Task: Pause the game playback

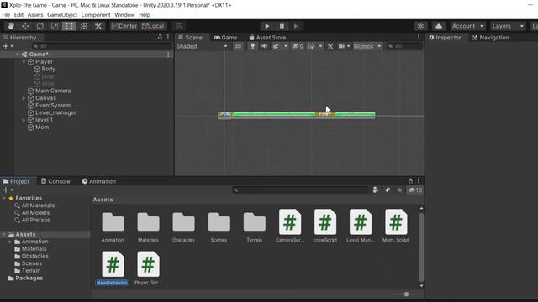Action: coord(282,26)
